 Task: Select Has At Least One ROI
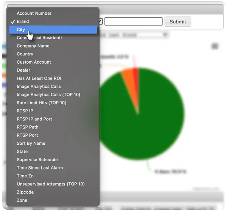pos(53,78)
